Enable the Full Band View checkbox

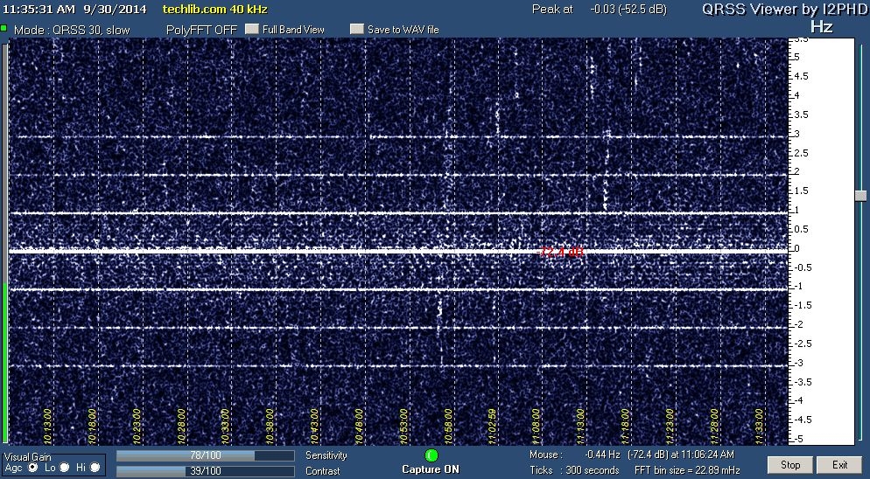(252, 29)
